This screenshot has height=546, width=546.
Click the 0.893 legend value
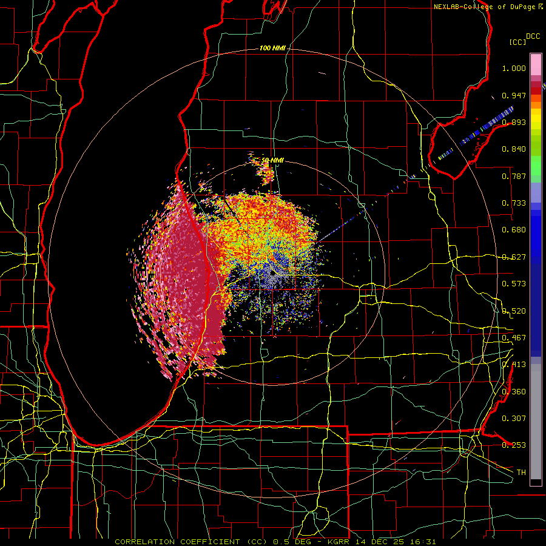(x=514, y=122)
